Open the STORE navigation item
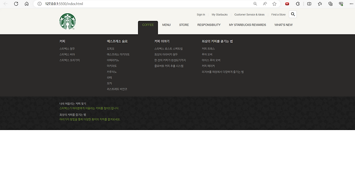 (x=184, y=25)
